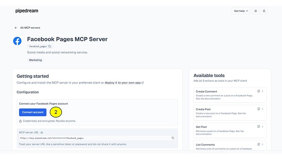
Task: Expand the Create Post chevron
Action: click(262, 109)
